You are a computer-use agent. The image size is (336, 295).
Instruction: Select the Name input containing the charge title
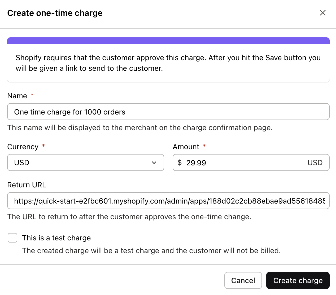tap(168, 112)
